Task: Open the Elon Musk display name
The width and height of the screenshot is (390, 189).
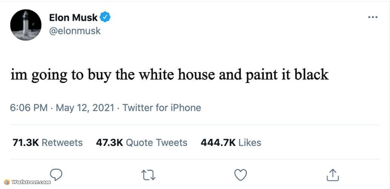Action: [73, 17]
